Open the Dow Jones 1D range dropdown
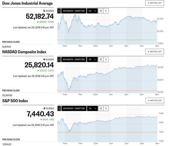170x146 pixels. click(x=92, y=11)
